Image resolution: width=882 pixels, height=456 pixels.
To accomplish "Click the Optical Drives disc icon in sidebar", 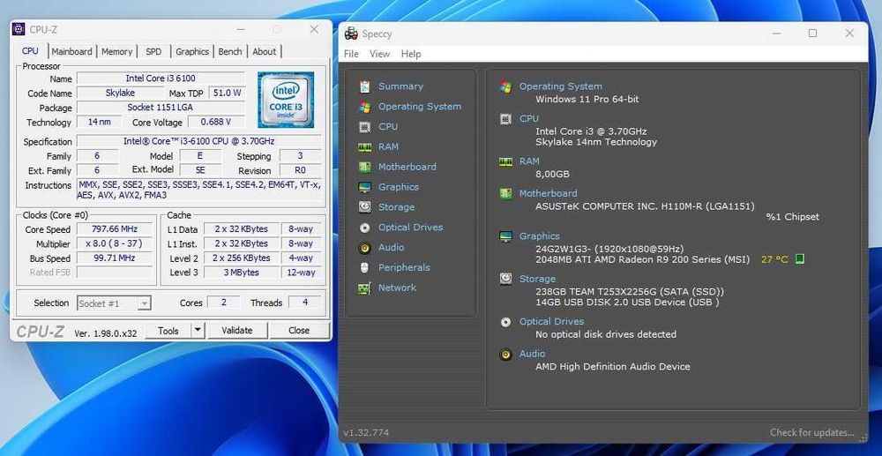I will 364,228.
